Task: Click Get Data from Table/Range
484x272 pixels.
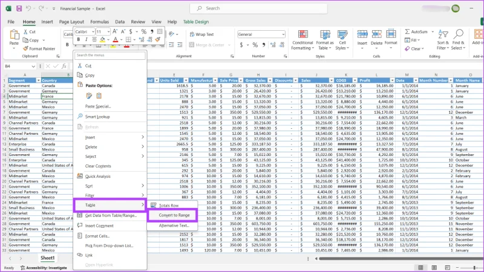Action: point(110,215)
